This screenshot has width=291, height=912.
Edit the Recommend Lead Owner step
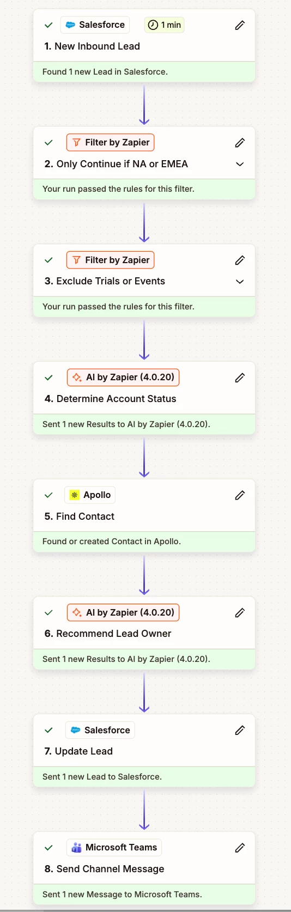[x=240, y=613]
